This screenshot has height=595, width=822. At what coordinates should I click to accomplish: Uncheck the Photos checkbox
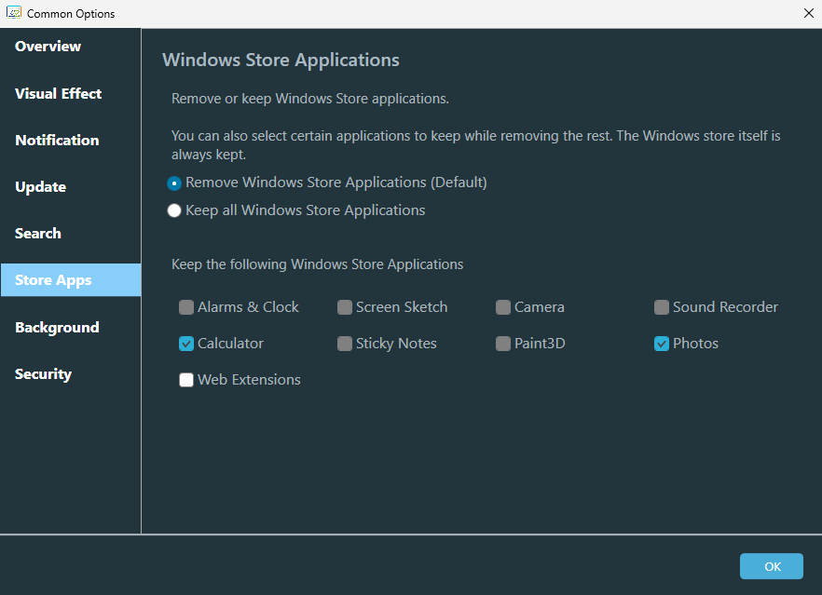tap(662, 344)
